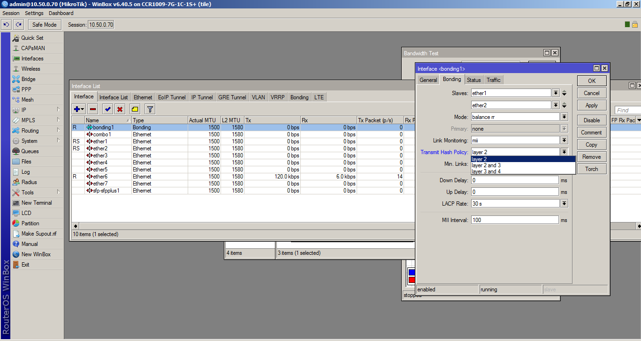Expand the LACP Rate dropdown
This screenshot has height=341, width=641.
(x=564, y=204)
